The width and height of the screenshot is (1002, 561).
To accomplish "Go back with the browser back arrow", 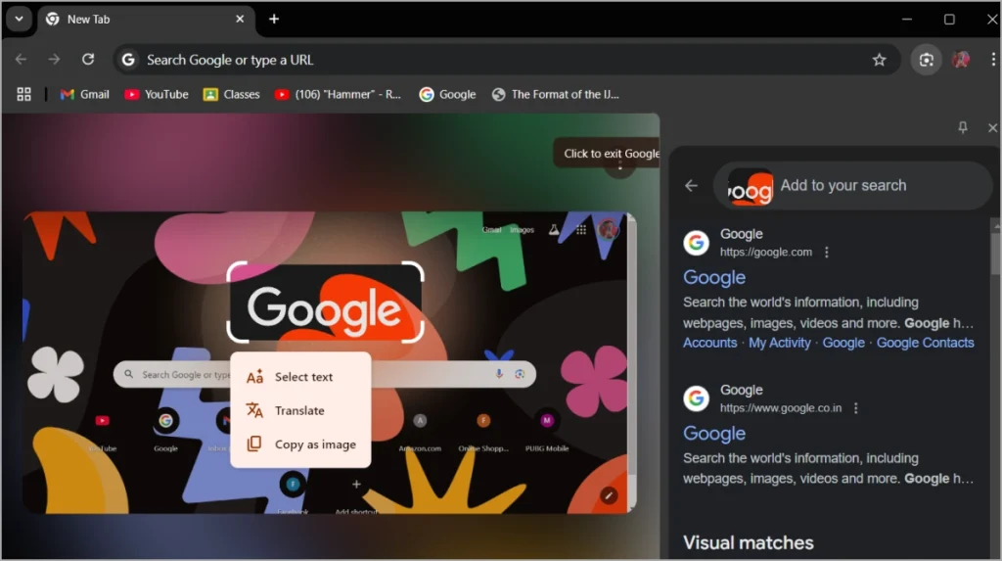I will [x=22, y=60].
